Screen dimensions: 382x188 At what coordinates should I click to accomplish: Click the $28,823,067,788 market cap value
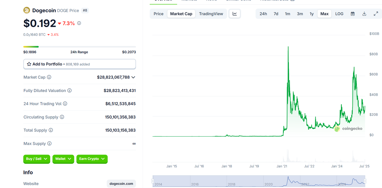(x=113, y=77)
